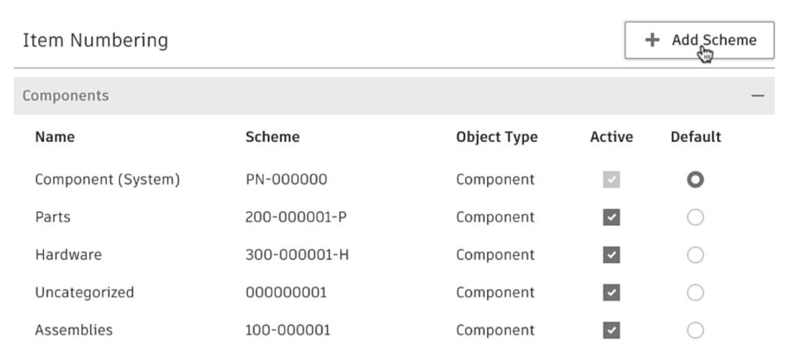Click the Assemblies scheme 100-000001
The image size is (788, 355).
click(x=288, y=330)
